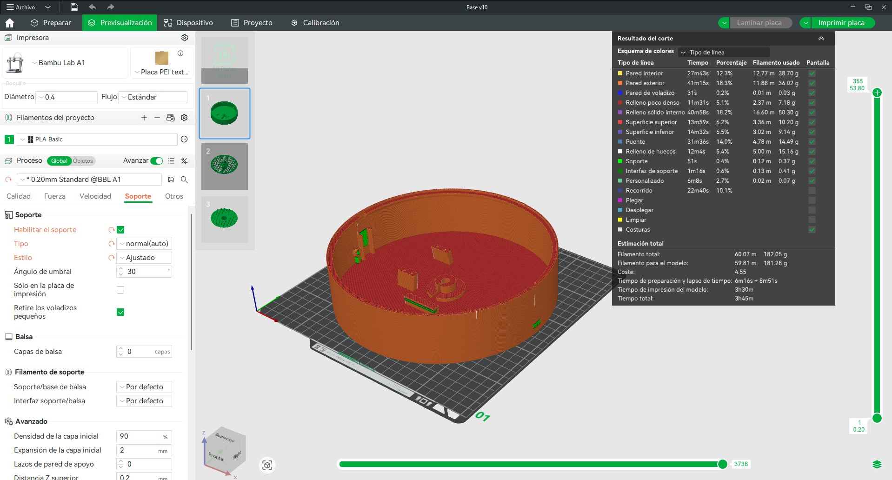Image resolution: width=892 pixels, height=480 pixels.
Task: Open Tipo normal(auto) dropdown
Action: point(144,244)
